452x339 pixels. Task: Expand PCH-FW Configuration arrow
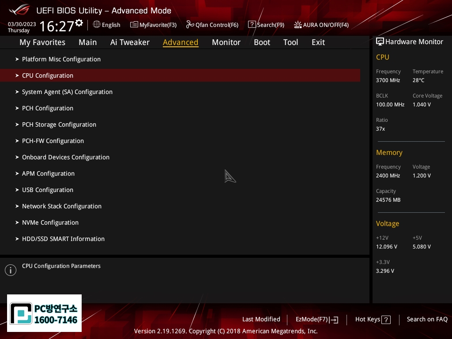coord(17,141)
